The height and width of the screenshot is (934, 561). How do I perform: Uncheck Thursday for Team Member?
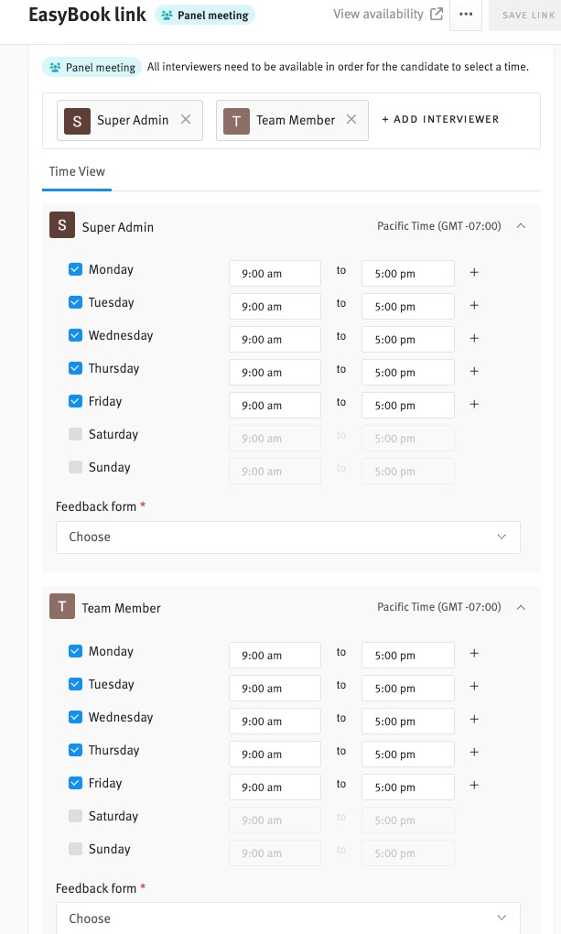(75, 750)
